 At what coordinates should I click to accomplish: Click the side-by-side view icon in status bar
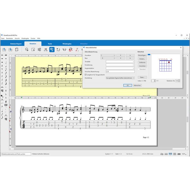[x=174, y=154]
